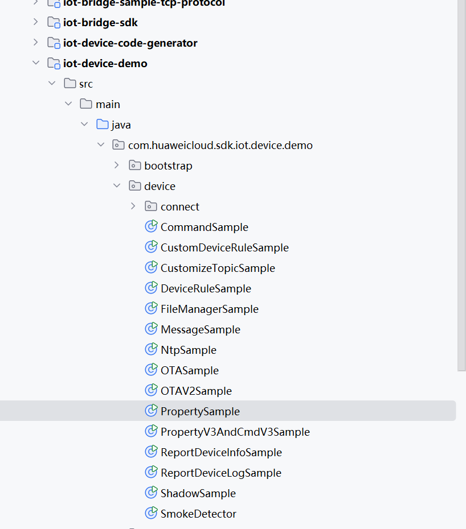The width and height of the screenshot is (466, 529).
Task: Click the iot-bridge-sdk module folder icon
Action: (54, 22)
